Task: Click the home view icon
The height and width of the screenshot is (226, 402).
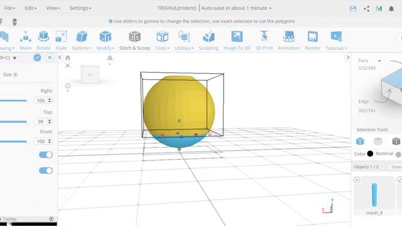Action: point(68,58)
